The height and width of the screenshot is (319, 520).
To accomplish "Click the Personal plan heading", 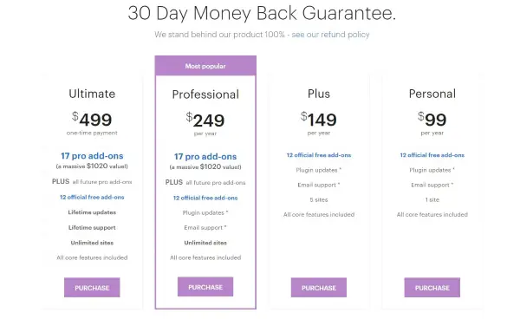I will [x=432, y=94].
